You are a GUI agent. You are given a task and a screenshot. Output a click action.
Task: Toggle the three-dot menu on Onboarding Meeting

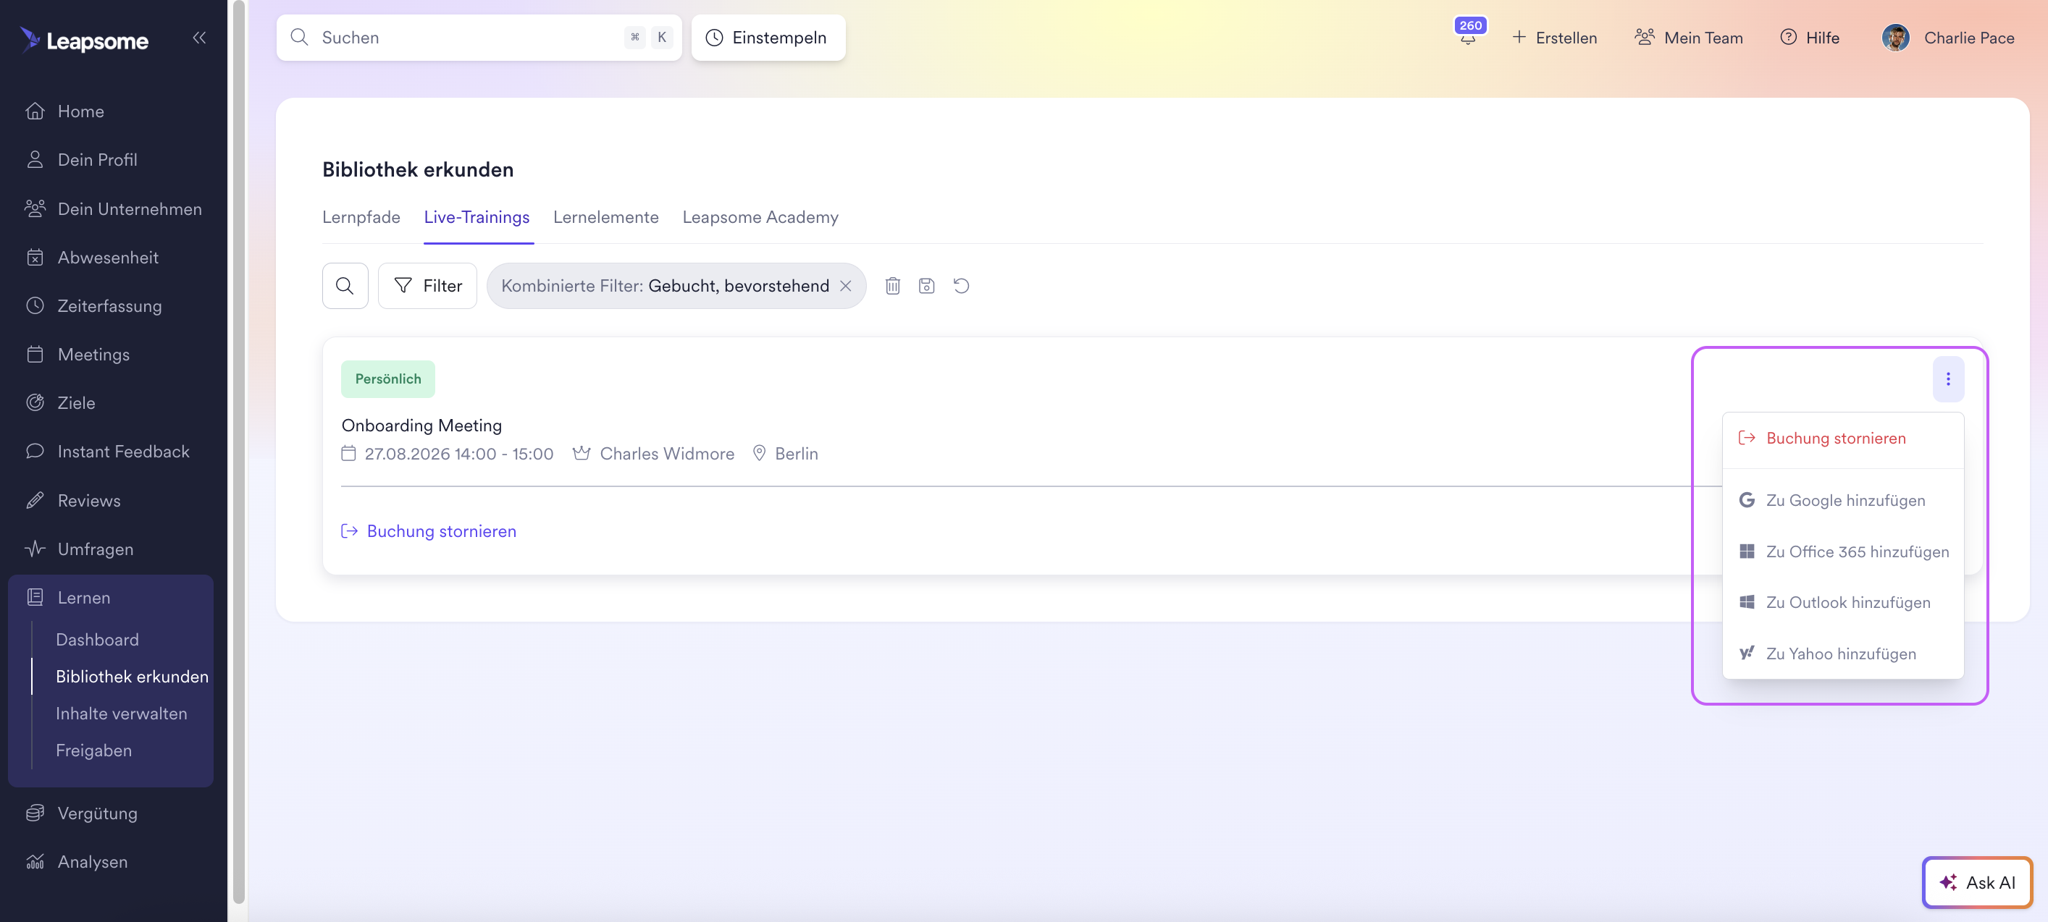1948,379
